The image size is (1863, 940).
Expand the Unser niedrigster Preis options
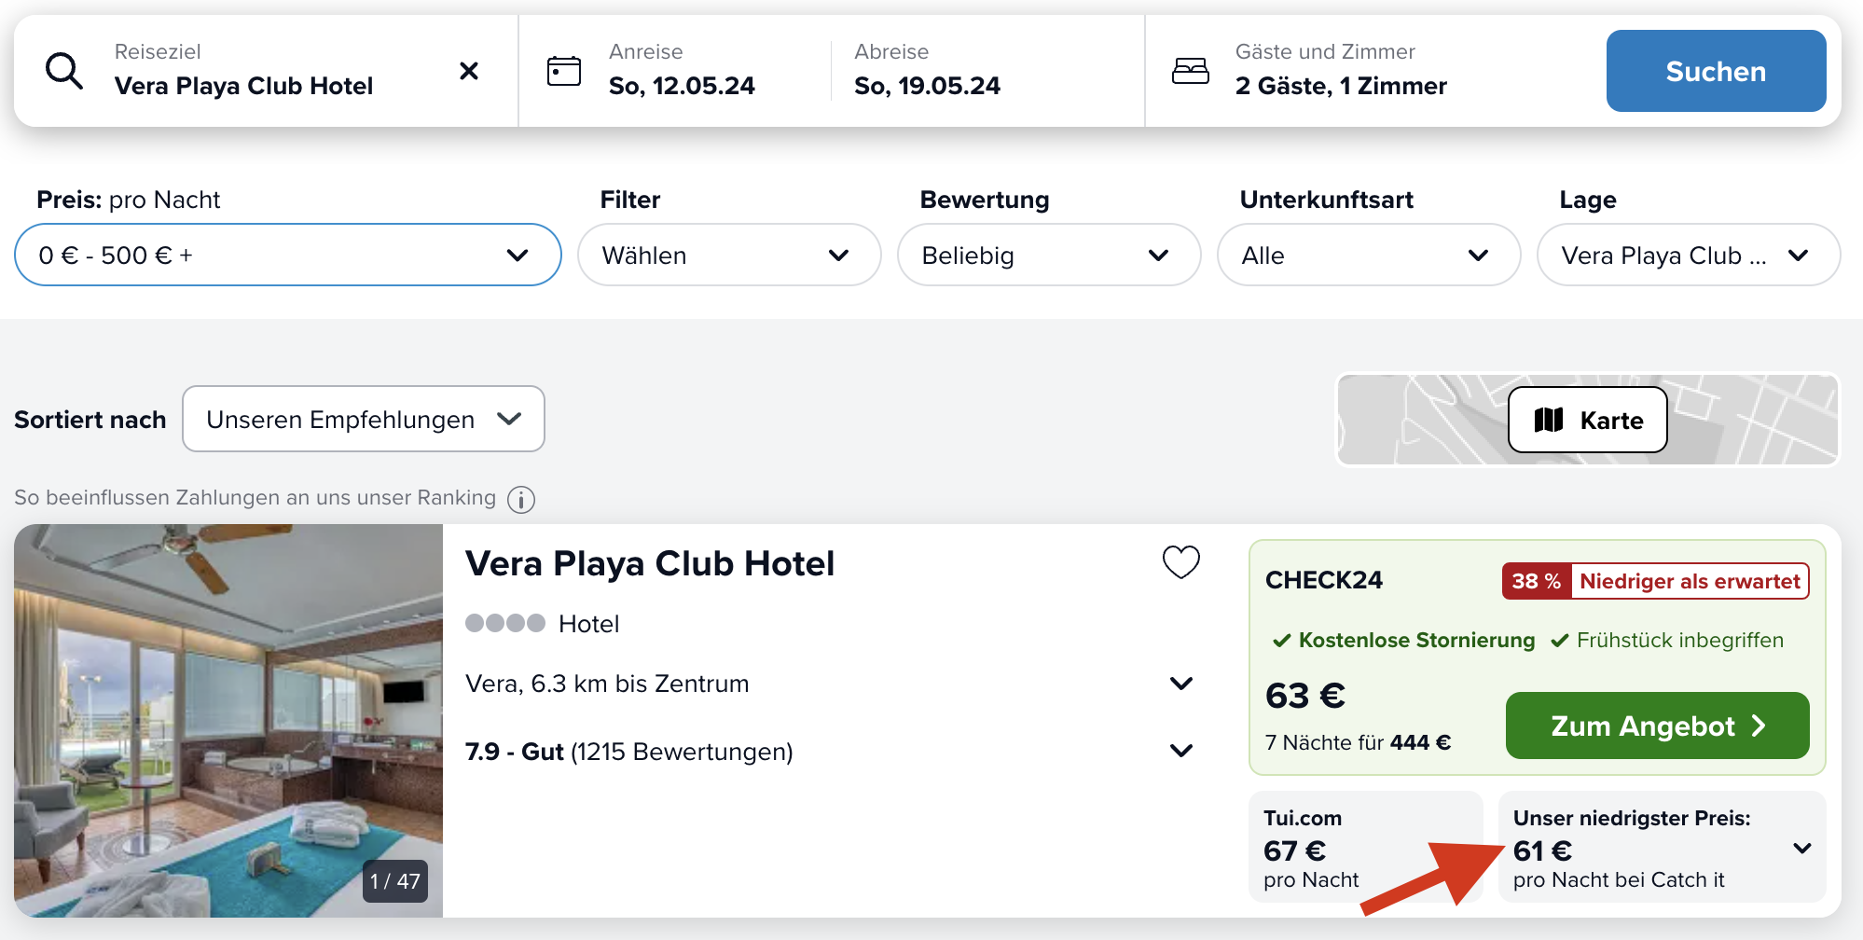click(1801, 849)
